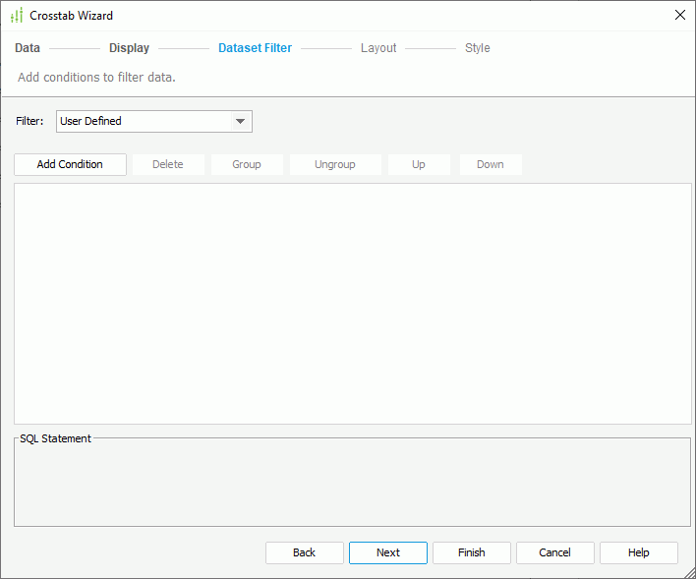696x579 pixels.
Task: Cancel the Crosstab Wizard
Action: pos(554,552)
